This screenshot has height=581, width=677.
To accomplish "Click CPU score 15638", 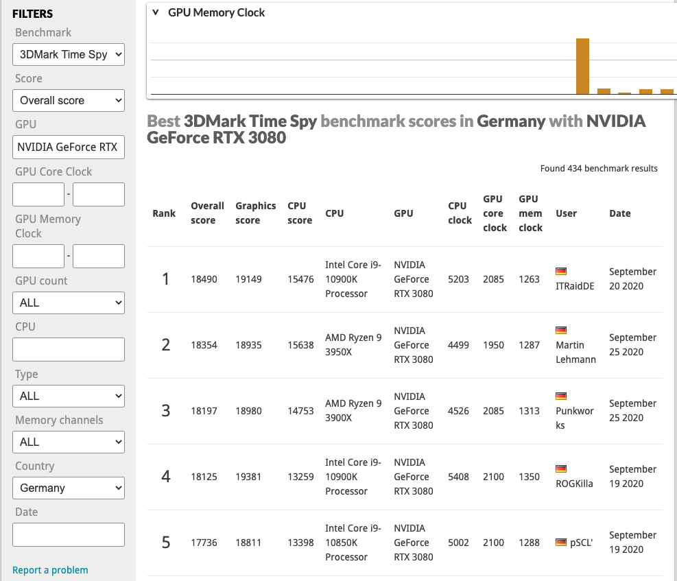I will click(300, 345).
